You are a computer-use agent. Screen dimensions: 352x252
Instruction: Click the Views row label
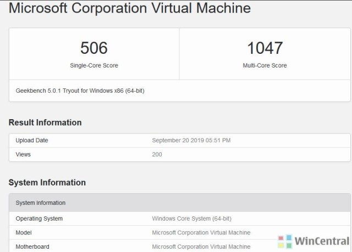click(x=23, y=154)
